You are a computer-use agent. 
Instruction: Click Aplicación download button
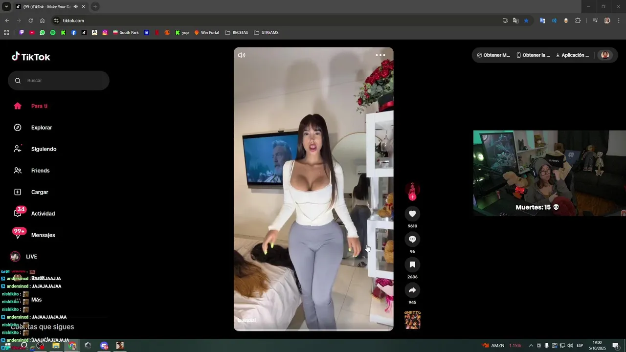pyautogui.click(x=572, y=55)
